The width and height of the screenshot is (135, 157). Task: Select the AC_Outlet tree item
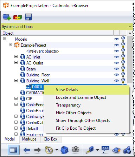tap(35, 63)
